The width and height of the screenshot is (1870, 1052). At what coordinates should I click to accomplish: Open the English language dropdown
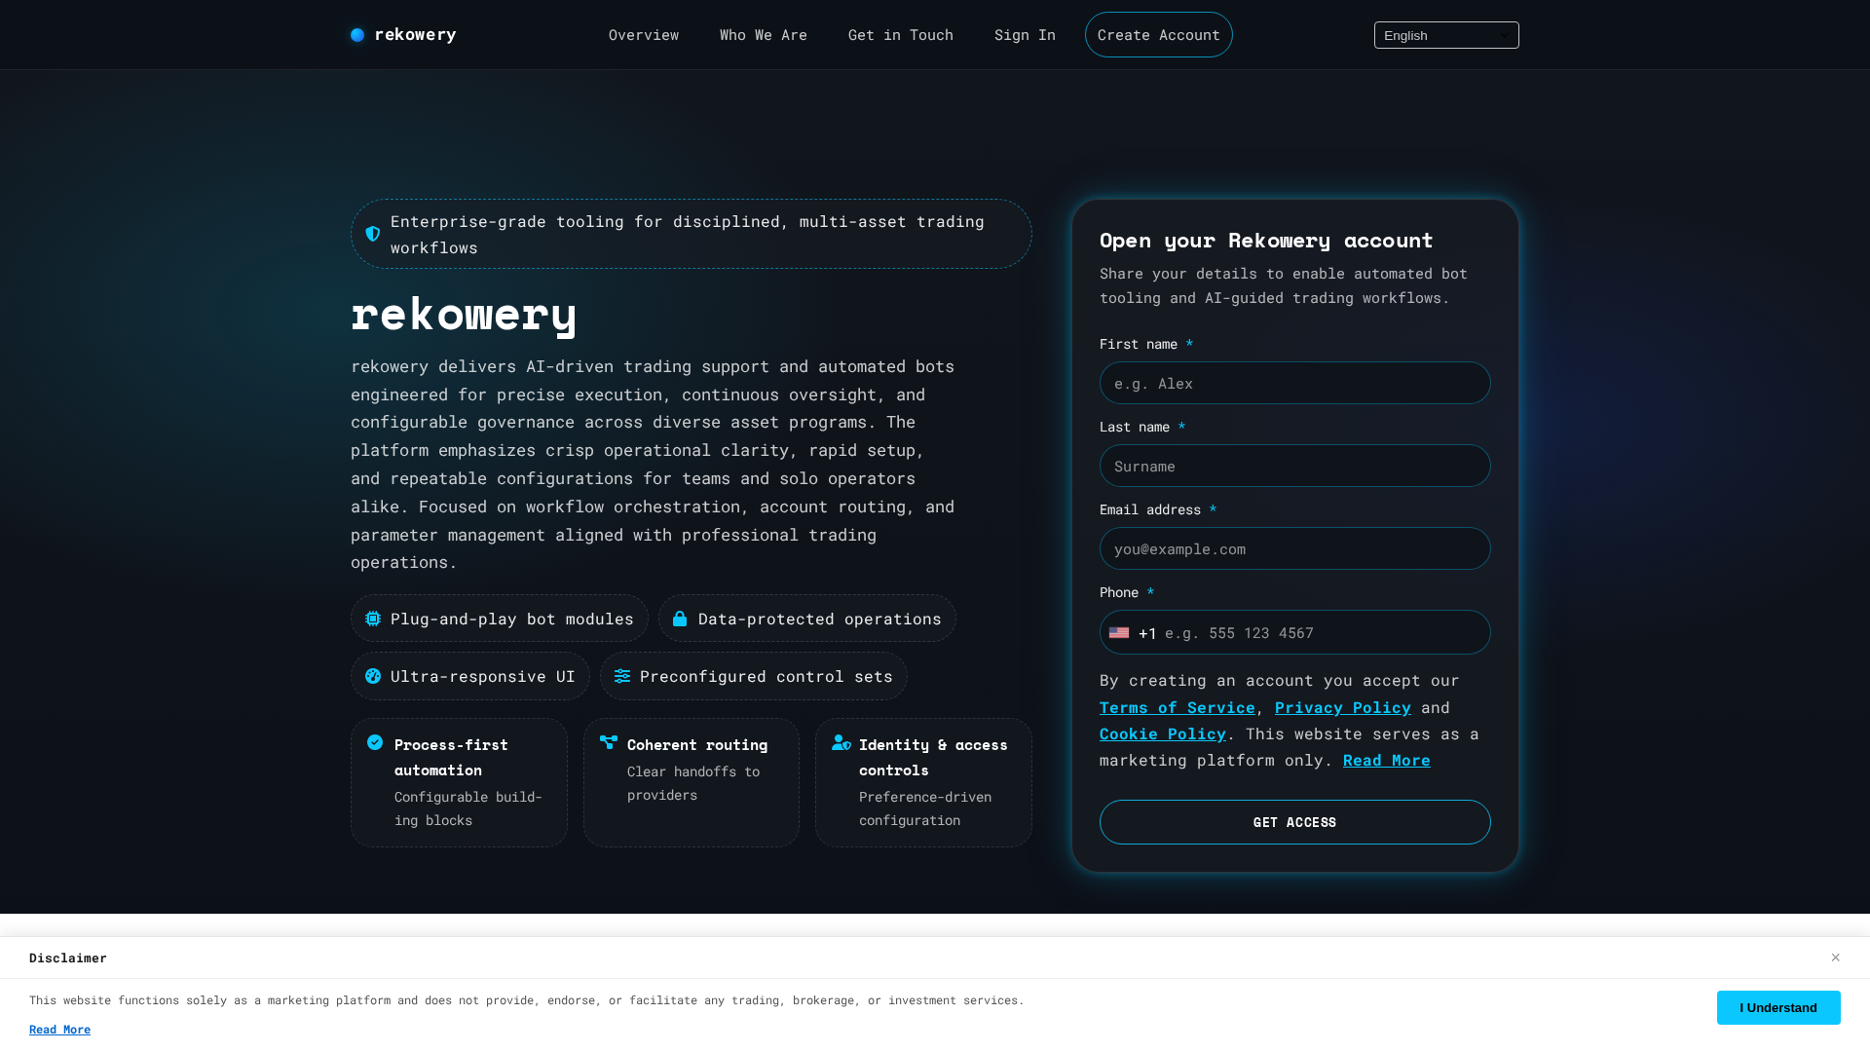pos(1446,35)
